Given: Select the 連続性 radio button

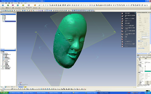Looking at the screenshot, I should tap(139, 22).
